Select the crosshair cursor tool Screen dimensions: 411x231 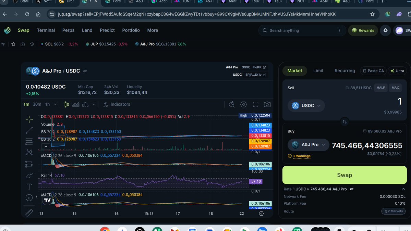[29, 119]
